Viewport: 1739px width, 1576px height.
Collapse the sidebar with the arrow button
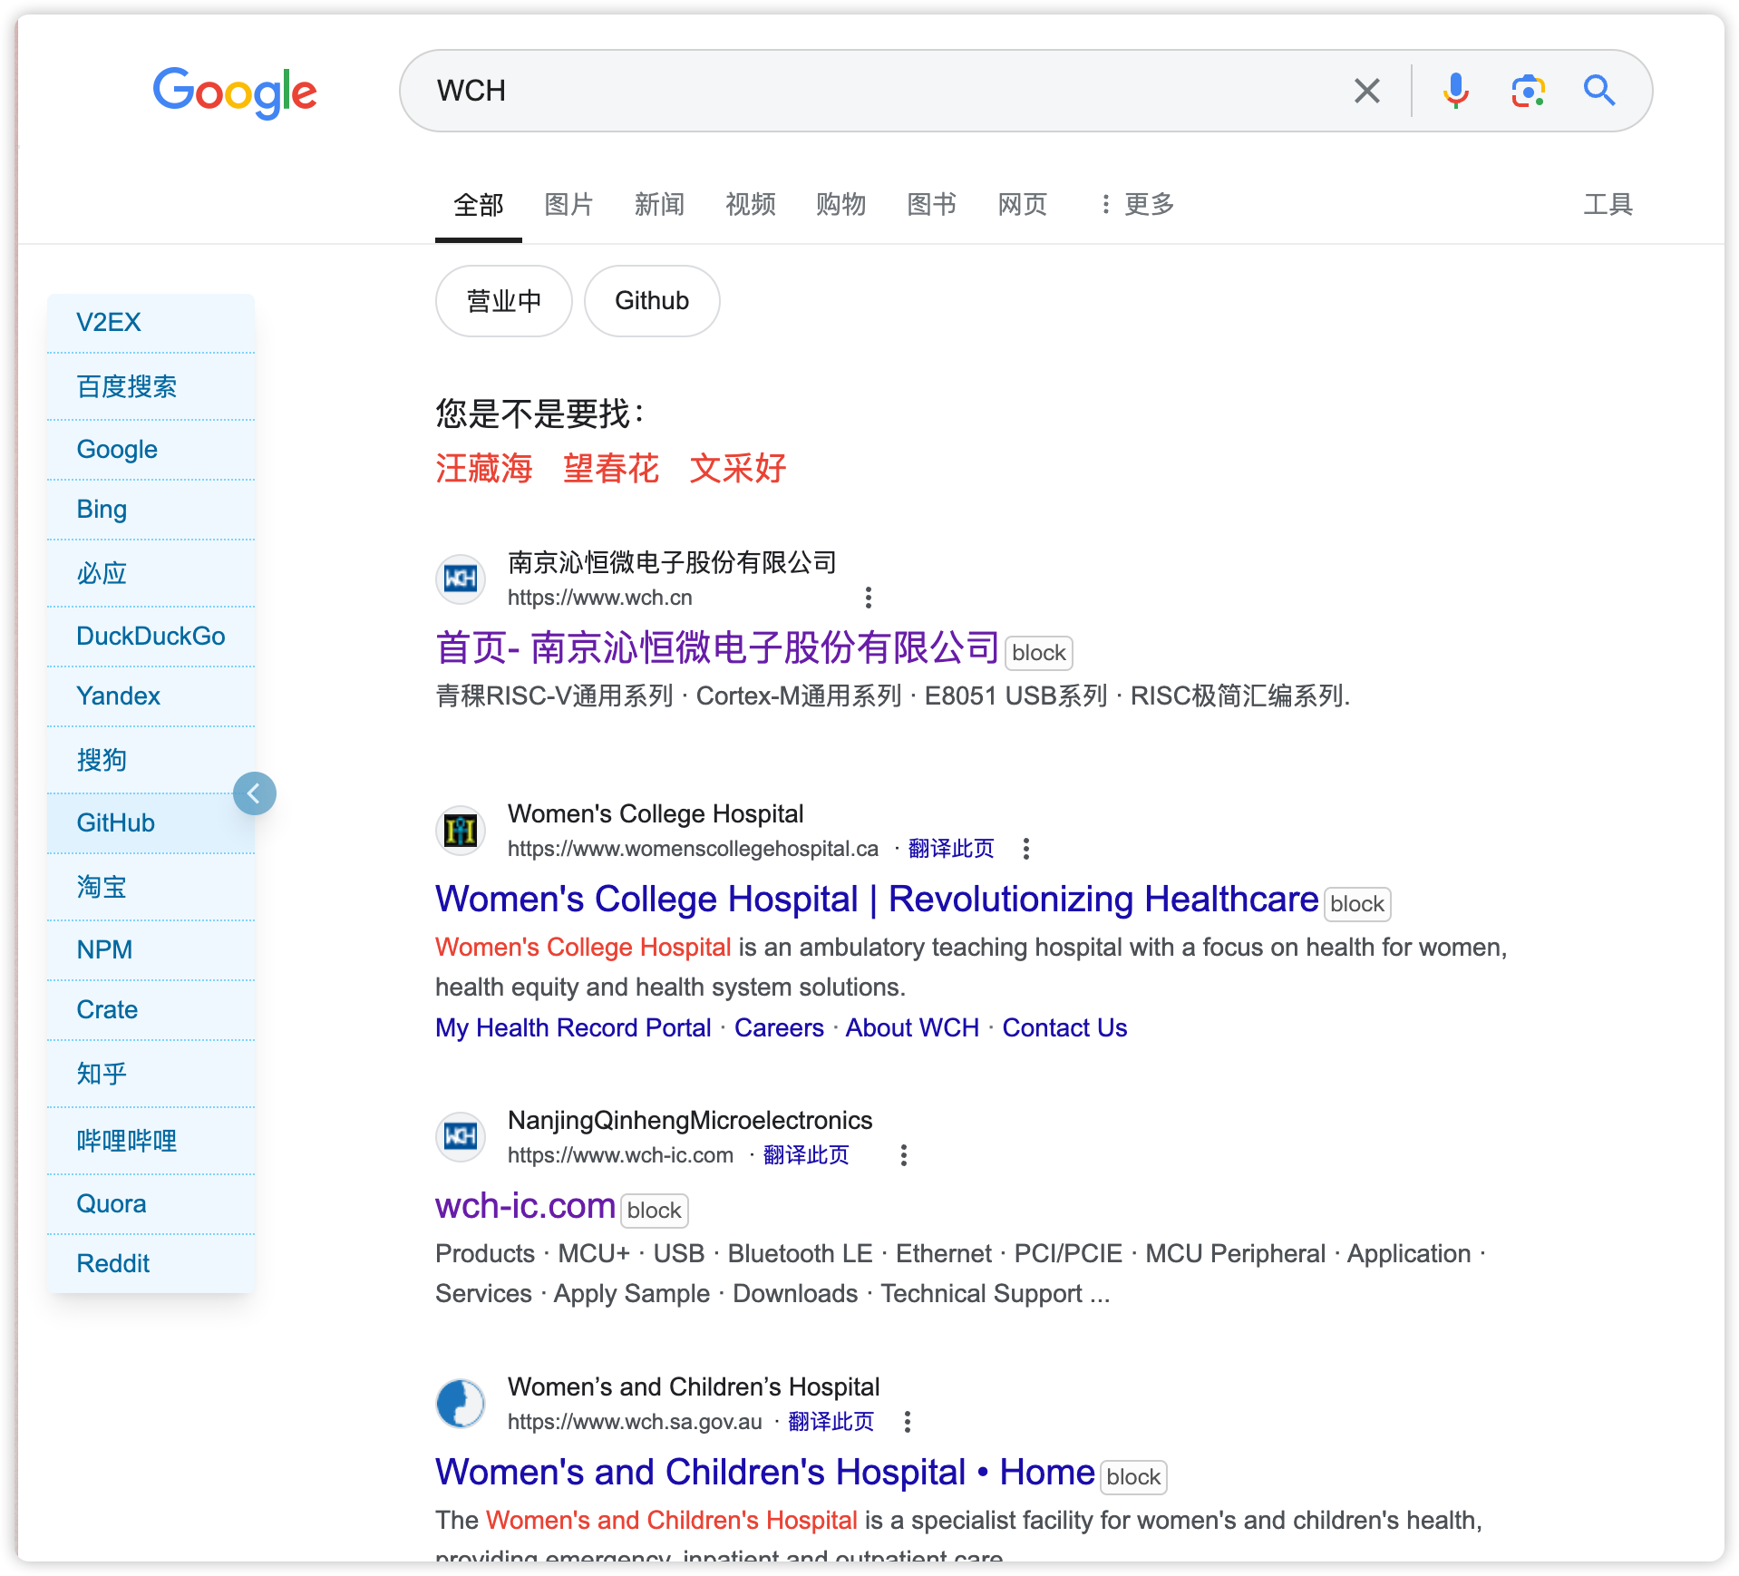tap(255, 793)
